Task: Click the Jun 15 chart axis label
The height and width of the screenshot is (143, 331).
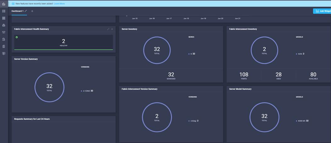Action: [x=135, y=19]
